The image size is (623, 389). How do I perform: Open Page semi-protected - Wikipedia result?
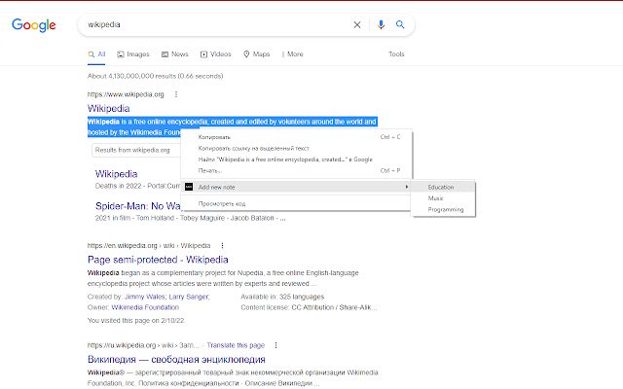click(x=158, y=260)
